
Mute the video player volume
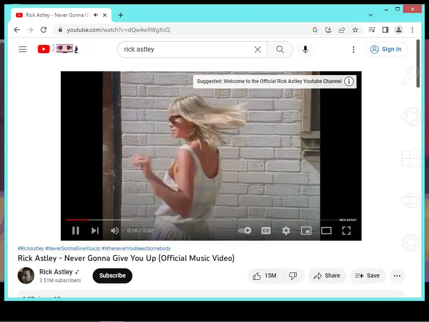point(115,231)
